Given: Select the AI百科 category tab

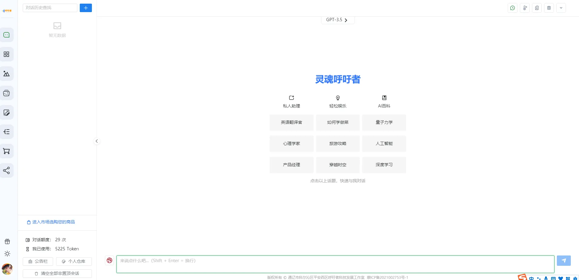Looking at the screenshot, I should point(384,102).
